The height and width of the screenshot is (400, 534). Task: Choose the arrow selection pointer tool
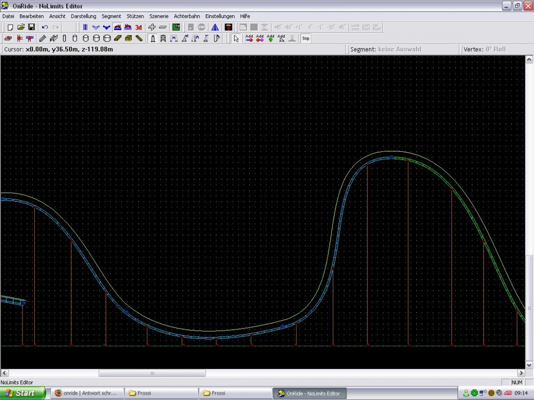[x=236, y=39]
